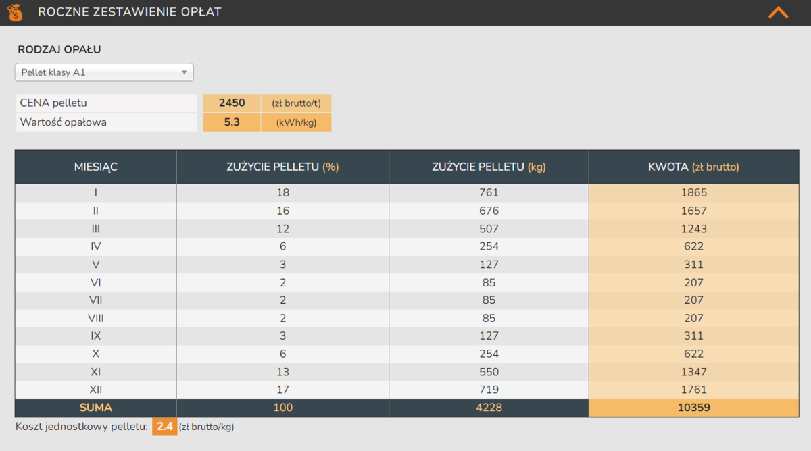The width and height of the screenshot is (811, 451).
Task: Click the dropdown arrow beside Pellet klasy A1
Action: click(184, 72)
